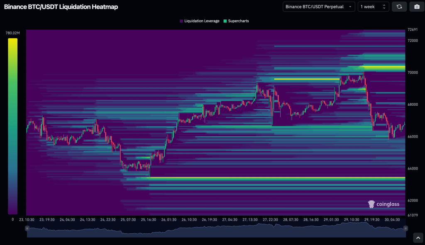Image resolution: width=425 pixels, height=245 pixels.
Task: Click the 24, 22:30 time axis label
Action: pos(108,220)
